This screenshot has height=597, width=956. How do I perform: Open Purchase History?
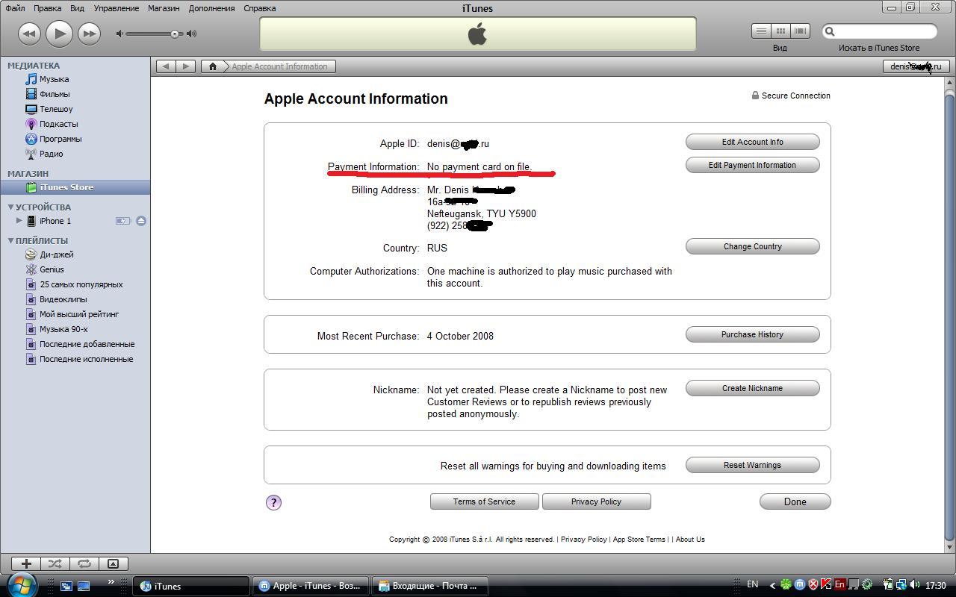(x=752, y=334)
